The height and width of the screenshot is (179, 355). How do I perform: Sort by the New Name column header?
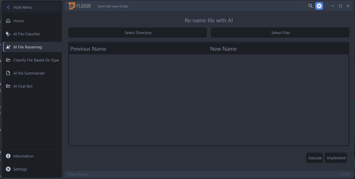point(223,49)
